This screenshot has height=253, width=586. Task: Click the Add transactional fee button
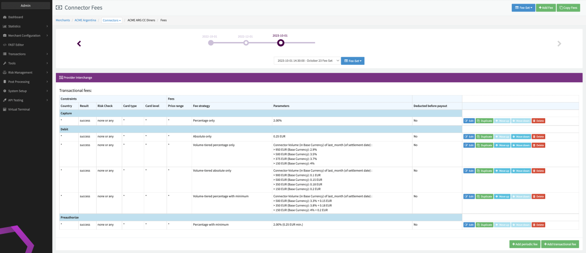(x=560, y=244)
